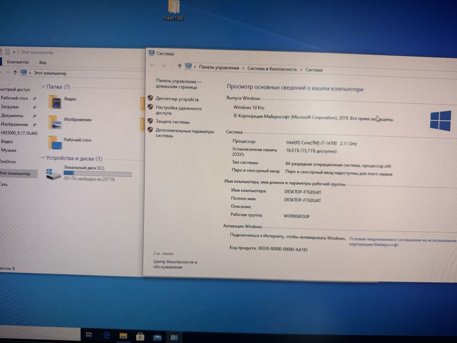Click shield icon beside Диспетчер устройств
The height and width of the screenshot is (343, 457).
pos(150,98)
